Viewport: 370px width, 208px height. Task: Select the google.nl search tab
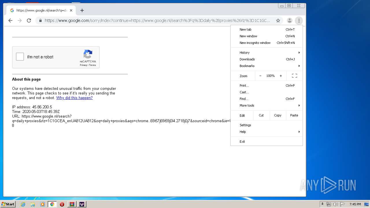pyautogui.click(x=41, y=10)
